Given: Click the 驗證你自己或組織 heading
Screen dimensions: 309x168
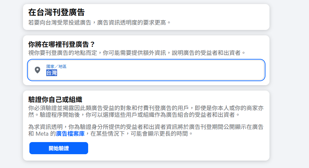Looking at the screenshot, I should point(55,99).
